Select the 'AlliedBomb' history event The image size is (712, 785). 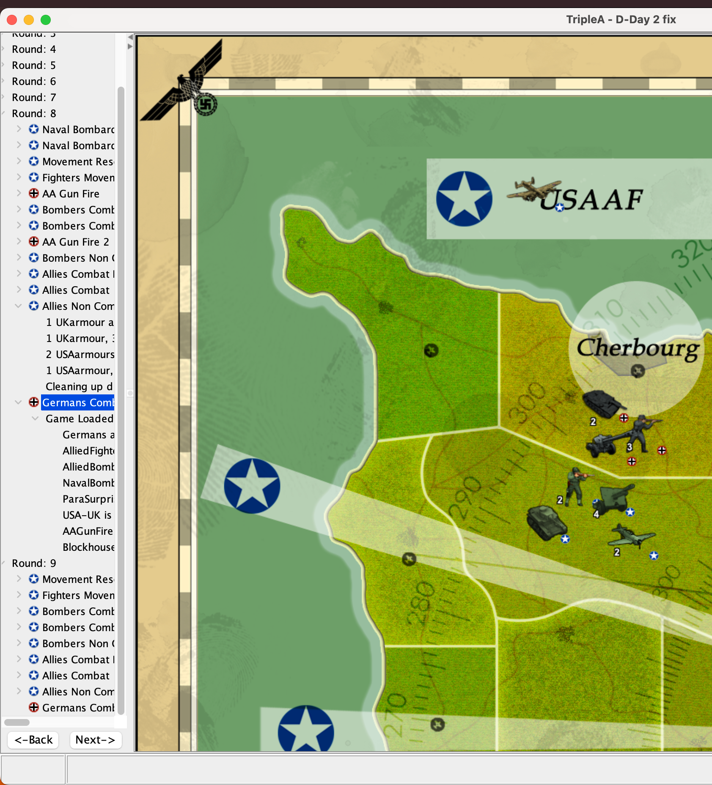pyautogui.click(x=88, y=467)
